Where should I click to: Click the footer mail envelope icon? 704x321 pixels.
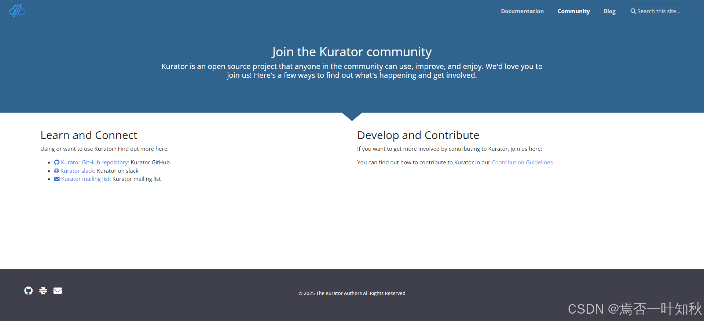58,291
